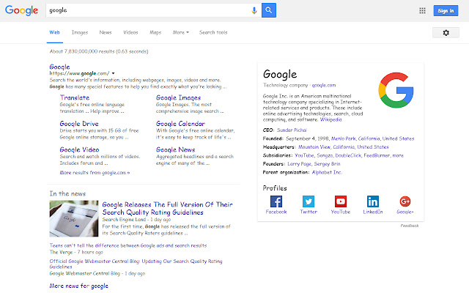The height and width of the screenshot is (293, 469).
Task: Switch to the Videos tab
Action: click(130, 32)
